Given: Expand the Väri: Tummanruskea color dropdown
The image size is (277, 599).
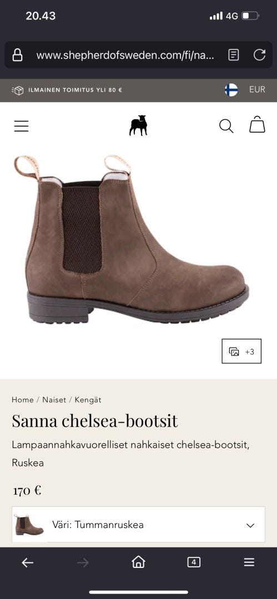Looking at the screenshot, I should [139, 525].
